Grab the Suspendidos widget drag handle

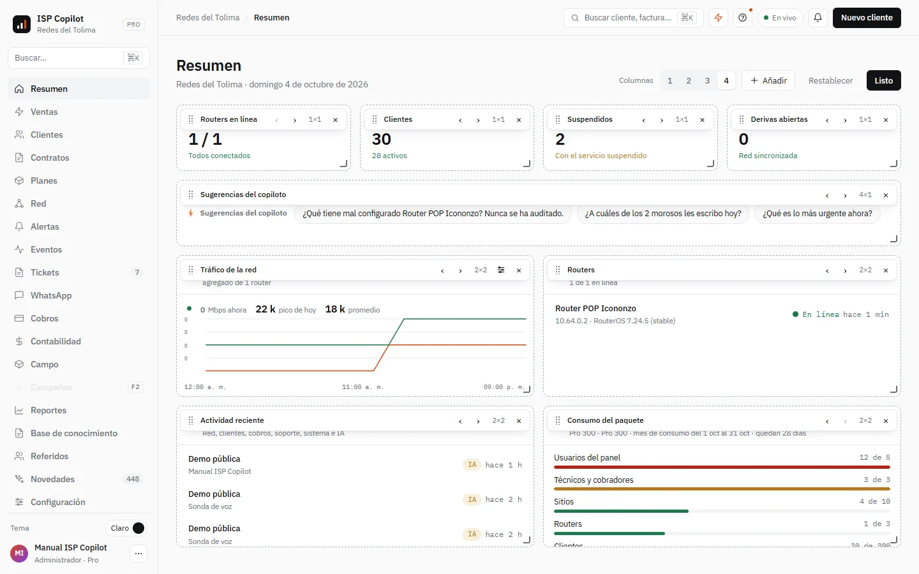coord(558,120)
